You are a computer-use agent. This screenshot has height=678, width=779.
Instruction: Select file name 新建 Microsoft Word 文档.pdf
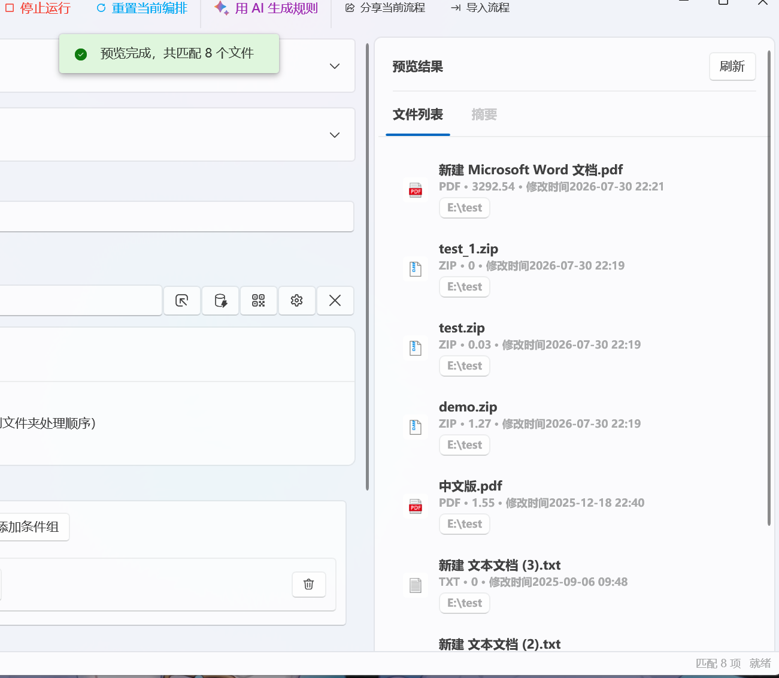[x=531, y=170]
